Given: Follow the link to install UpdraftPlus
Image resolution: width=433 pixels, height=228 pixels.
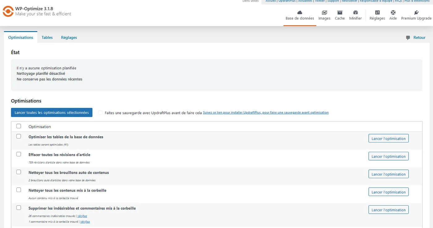Looking at the screenshot, I should 266,112.
